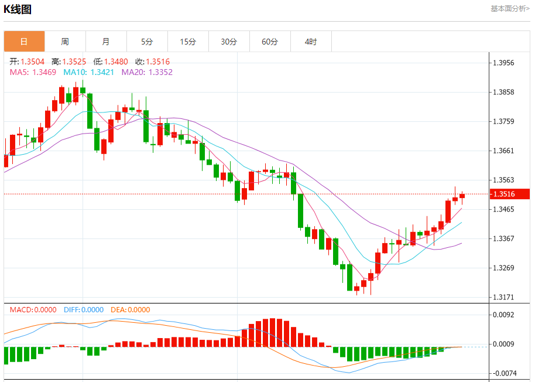Viewport: 535px width, 382px height.
Task: Click the 1.3858 price axis label
Action: point(503,92)
